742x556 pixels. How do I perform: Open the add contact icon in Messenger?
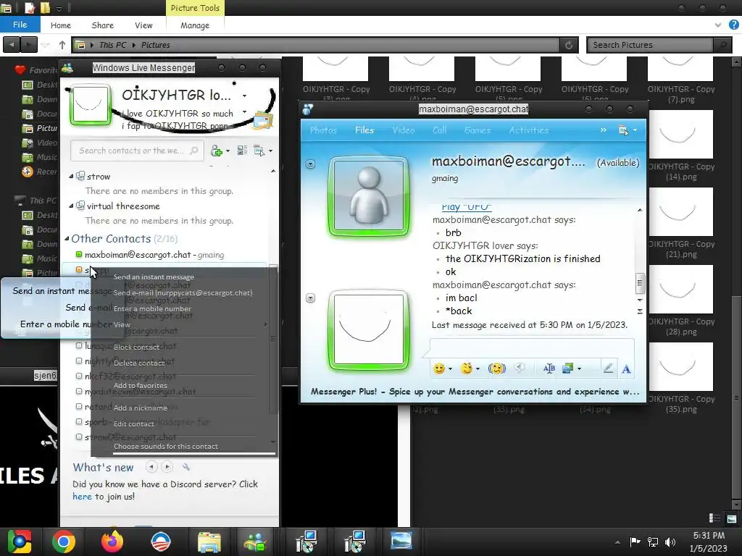click(x=216, y=151)
